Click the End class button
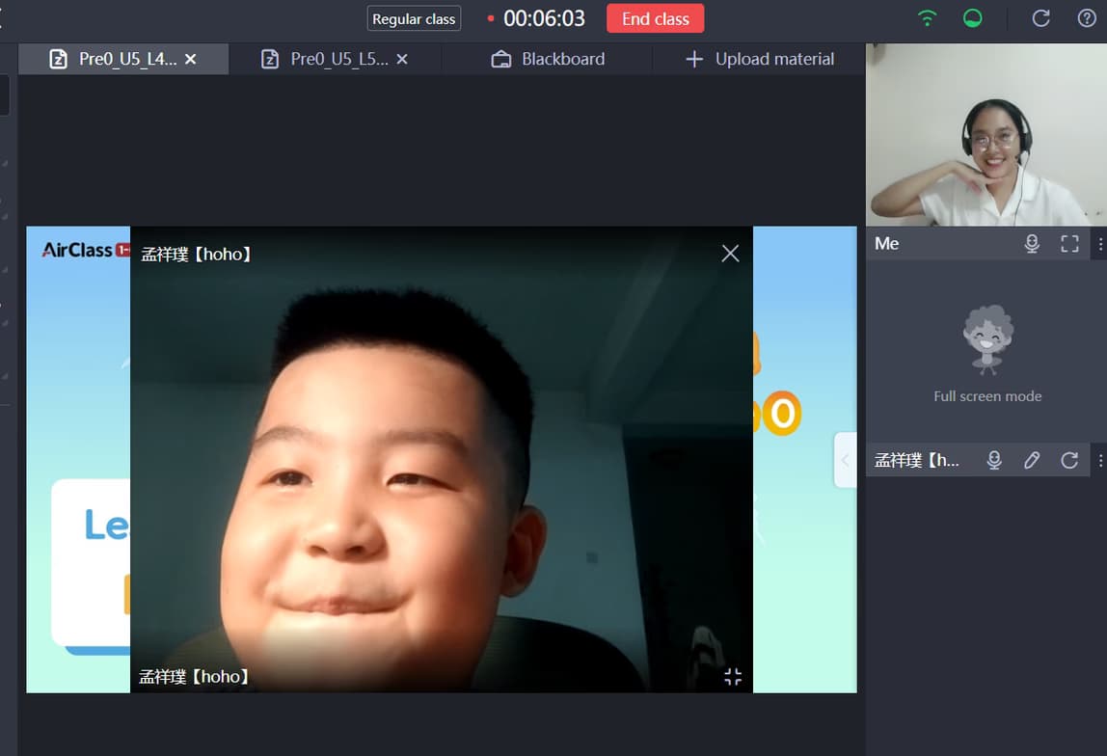 [x=655, y=18]
